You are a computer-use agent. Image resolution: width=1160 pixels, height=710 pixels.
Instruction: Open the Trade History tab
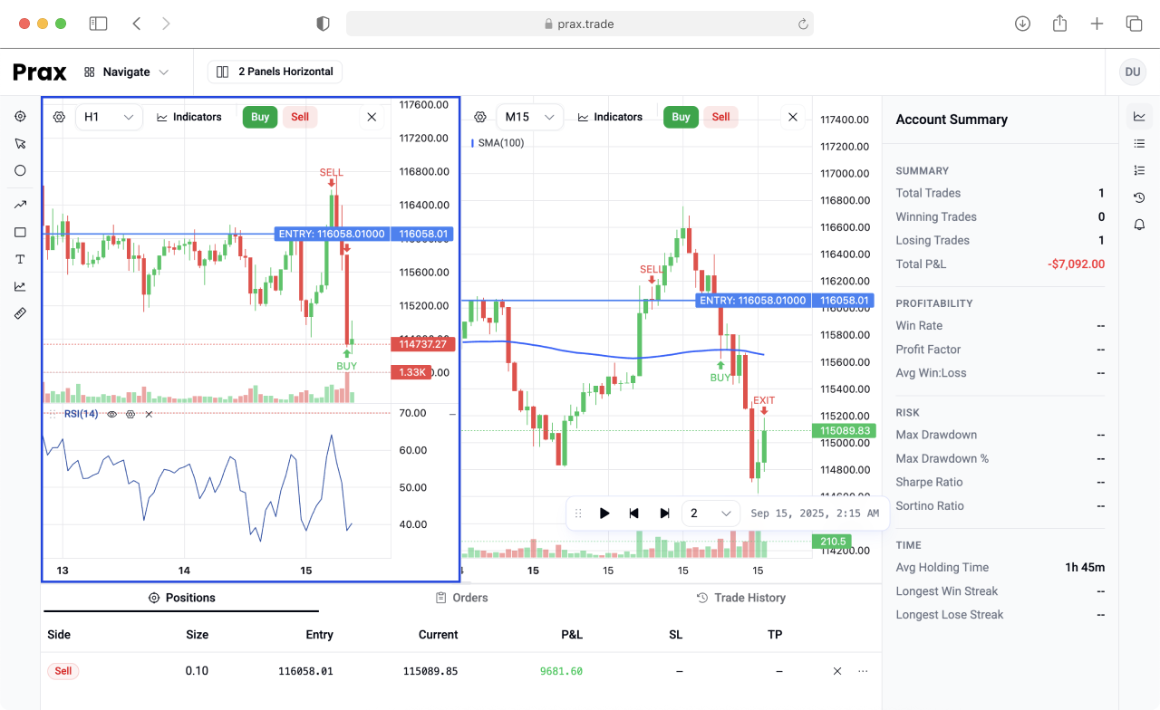(740, 598)
